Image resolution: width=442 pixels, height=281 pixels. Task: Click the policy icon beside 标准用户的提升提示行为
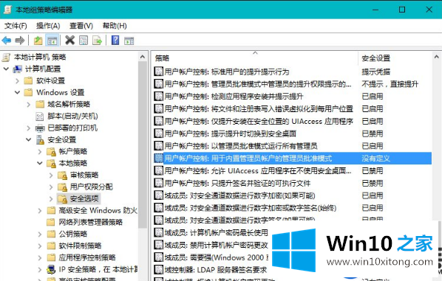coord(158,72)
